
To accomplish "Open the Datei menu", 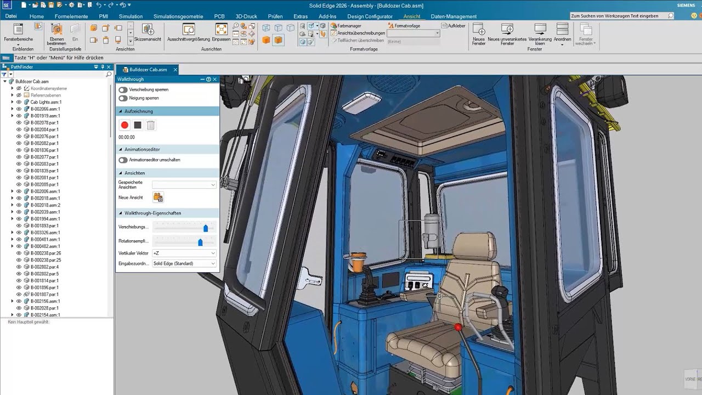I will click(x=11, y=16).
